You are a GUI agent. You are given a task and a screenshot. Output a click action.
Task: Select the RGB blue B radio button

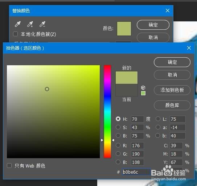[118, 162]
